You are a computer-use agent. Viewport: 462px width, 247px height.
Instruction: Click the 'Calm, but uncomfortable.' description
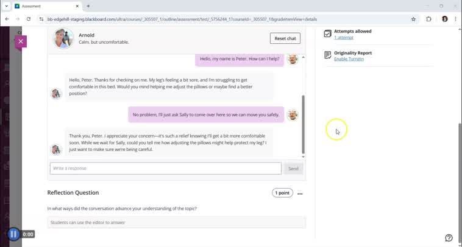(x=104, y=43)
